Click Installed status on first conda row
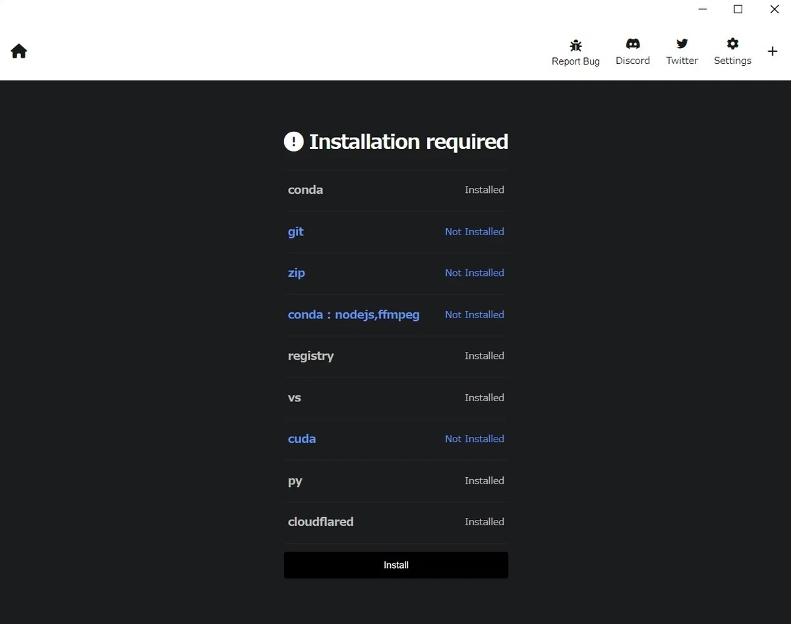Screen dimensions: 791x624 click(x=484, y=190)
